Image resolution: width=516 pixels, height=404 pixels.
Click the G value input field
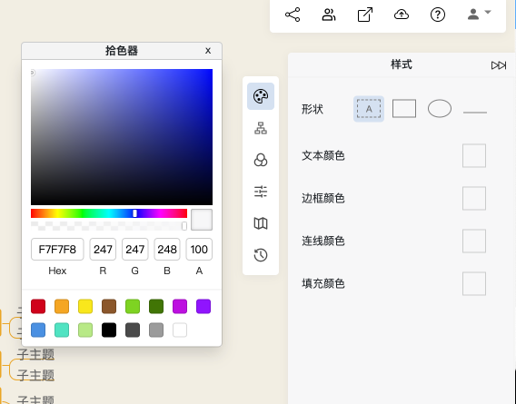tap(135, 250)
